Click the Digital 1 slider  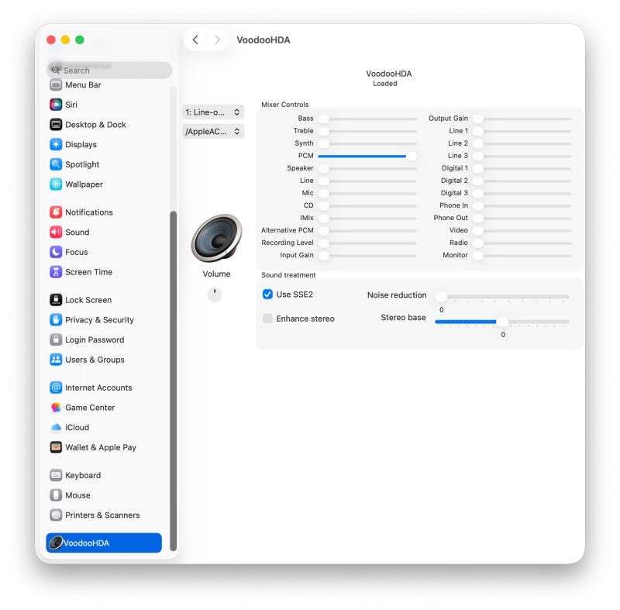click(x=522, y=168)
